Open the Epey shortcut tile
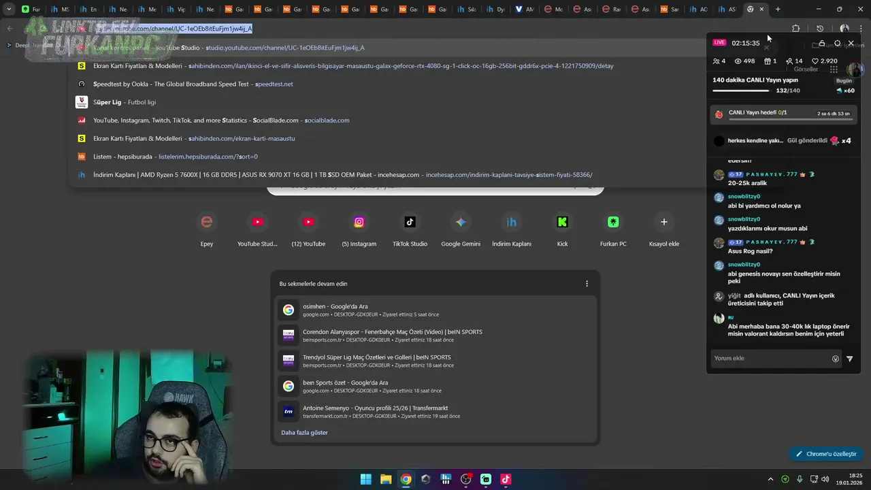871x490 pixels. pyautogui.click(x=207, y=229)
